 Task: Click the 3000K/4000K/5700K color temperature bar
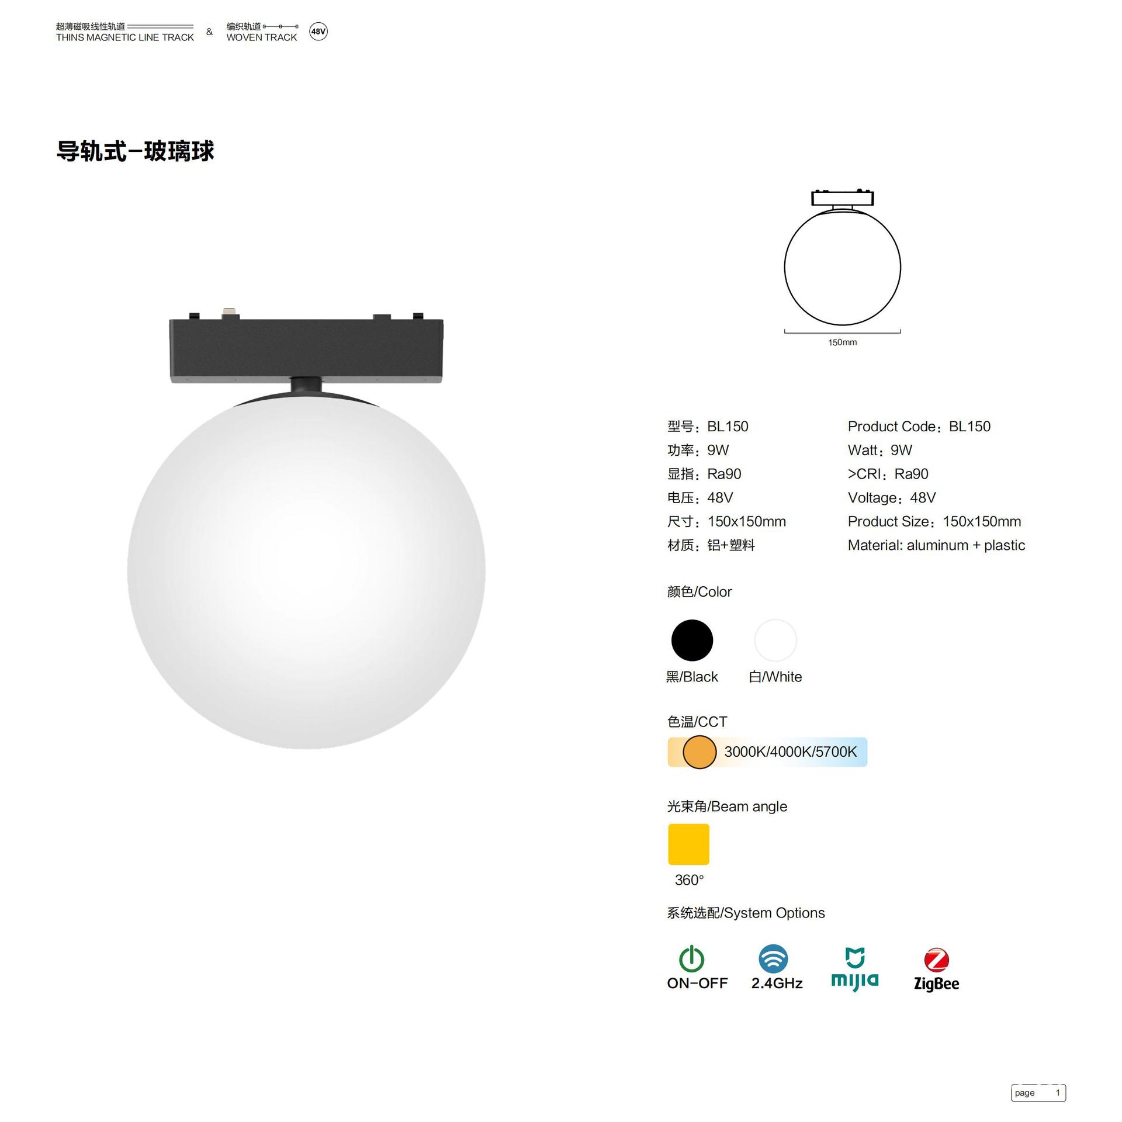767,752
